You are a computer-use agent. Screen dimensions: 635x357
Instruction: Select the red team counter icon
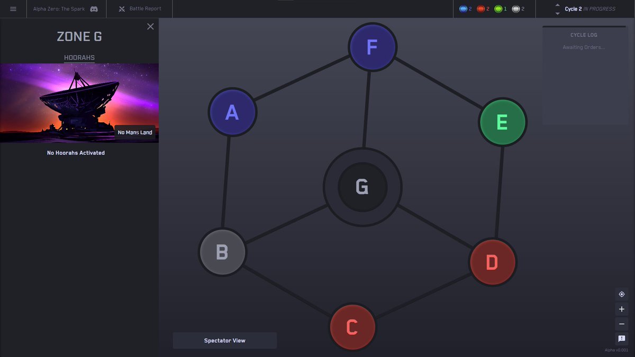point(480,9)
